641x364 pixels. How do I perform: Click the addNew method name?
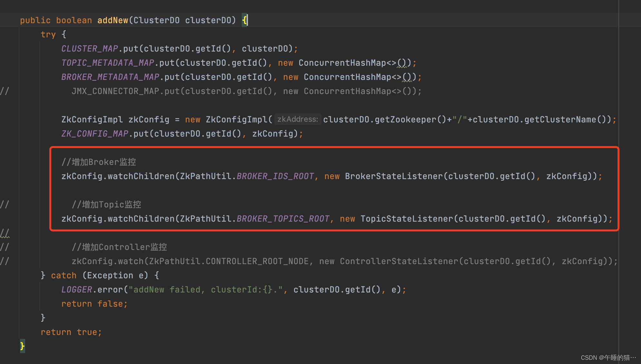[x=113, y=20]
